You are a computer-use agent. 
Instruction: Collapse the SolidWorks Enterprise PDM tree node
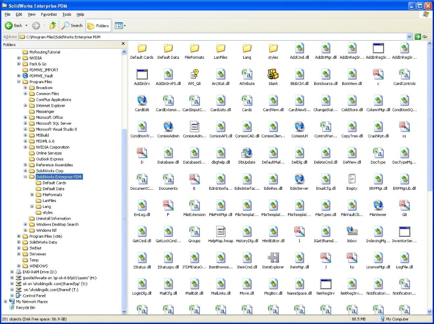25,177
